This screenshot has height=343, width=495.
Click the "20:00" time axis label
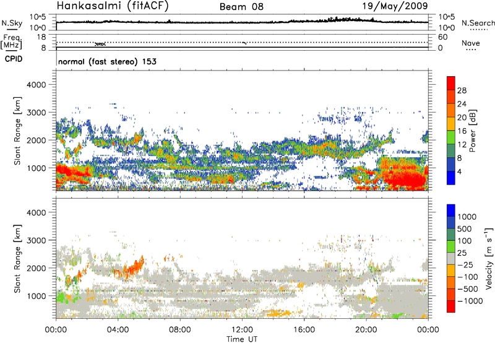click(366, 330)
